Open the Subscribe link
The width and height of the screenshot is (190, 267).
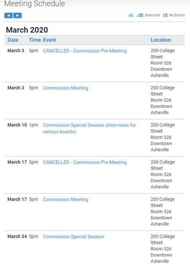point(152,15)
